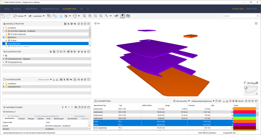This screenshot has width=261, height=135.
Task: Click the new classification document icon
Action: pos(58,52)
